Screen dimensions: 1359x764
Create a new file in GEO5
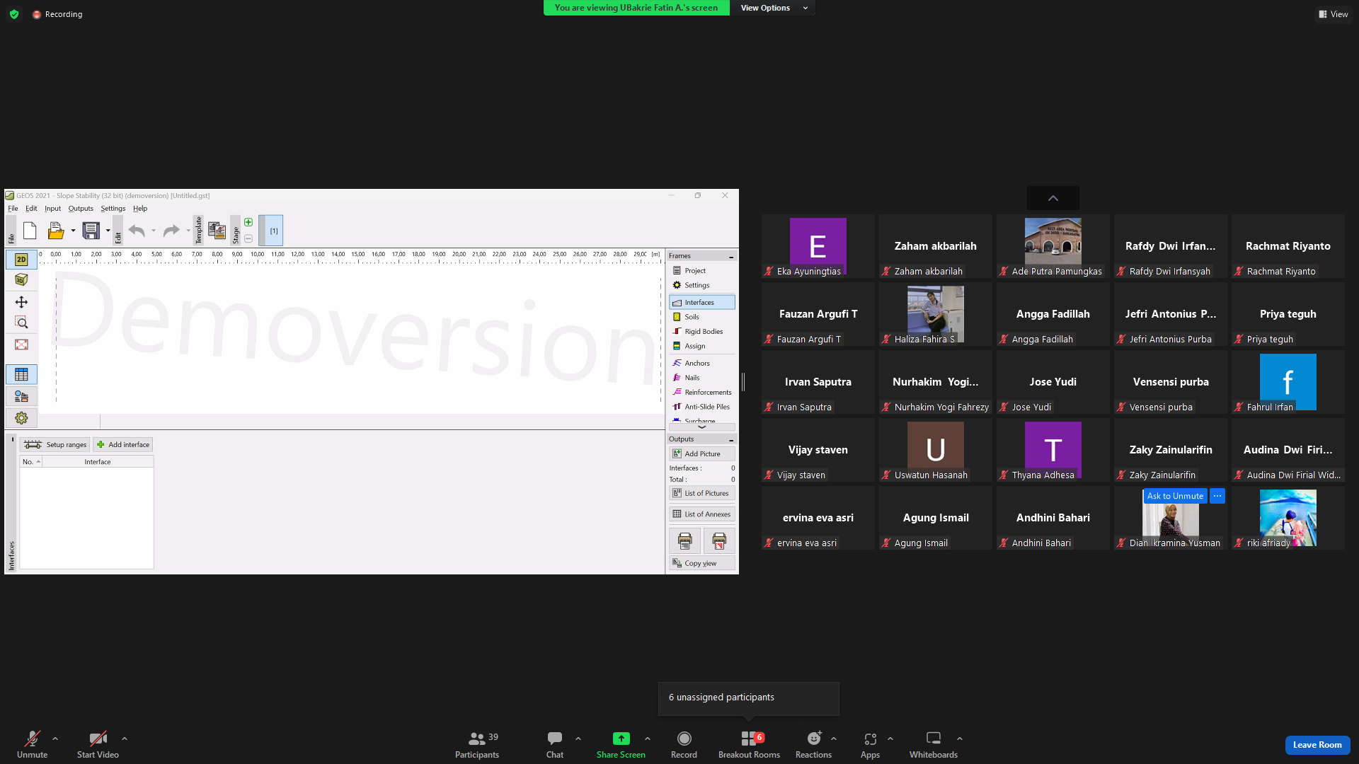(30, 231)
